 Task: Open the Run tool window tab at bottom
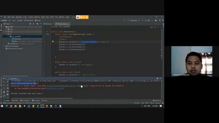click(7, 100)
